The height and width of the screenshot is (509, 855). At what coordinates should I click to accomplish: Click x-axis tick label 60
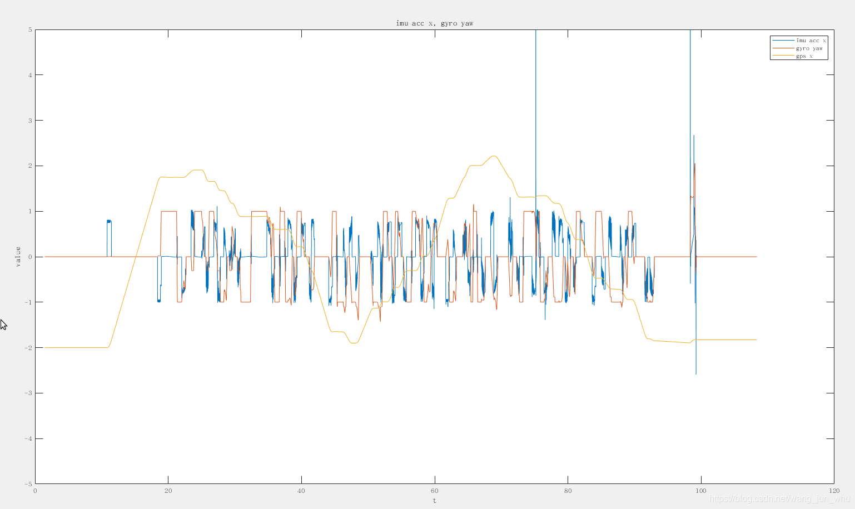(434, 491)
